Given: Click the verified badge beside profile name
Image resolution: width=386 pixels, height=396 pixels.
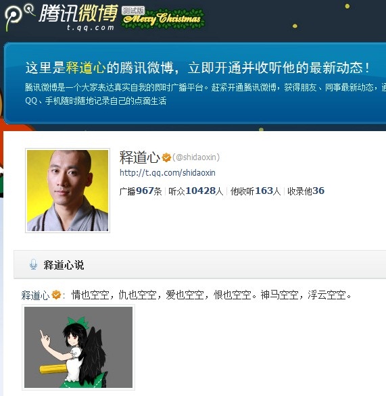Looking at the screenshot, I should (x=166, y=157).
